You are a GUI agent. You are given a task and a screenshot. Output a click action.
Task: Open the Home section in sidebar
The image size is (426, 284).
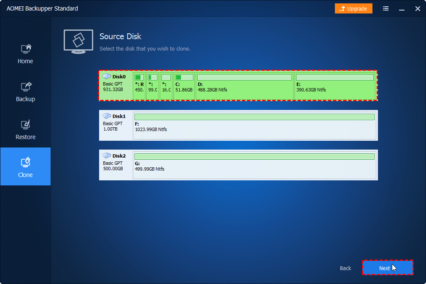[25, 54]
